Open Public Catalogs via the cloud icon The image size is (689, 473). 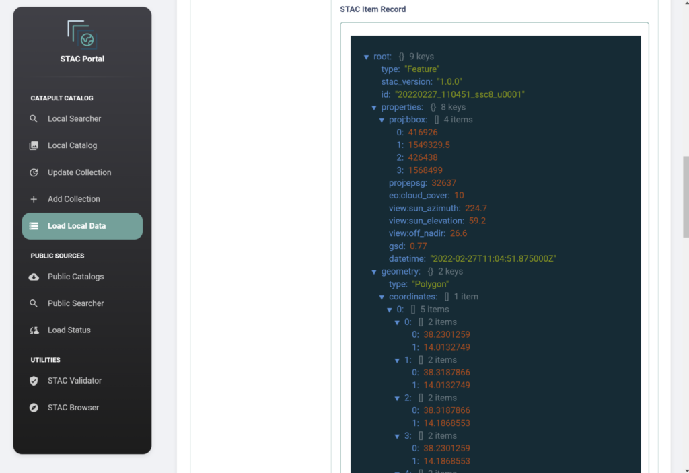(34, 277)
